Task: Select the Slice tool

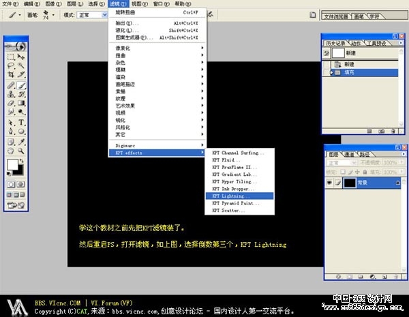Action: coord(21,74)
